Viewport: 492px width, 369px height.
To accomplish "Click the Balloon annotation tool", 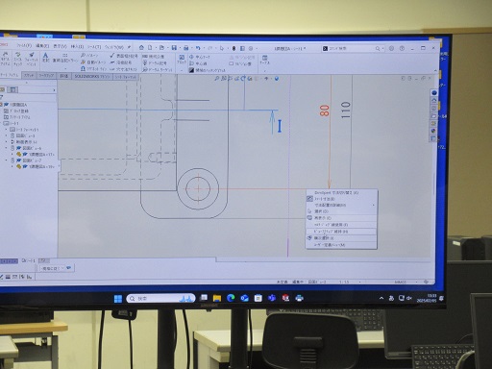I will tap(89, 56).
